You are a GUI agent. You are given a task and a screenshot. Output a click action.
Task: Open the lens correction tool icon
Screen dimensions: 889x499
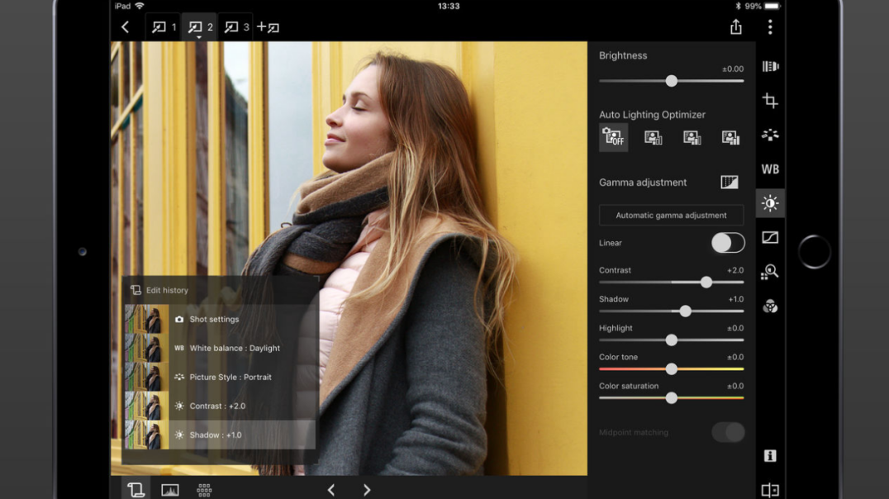pos(770,66)
